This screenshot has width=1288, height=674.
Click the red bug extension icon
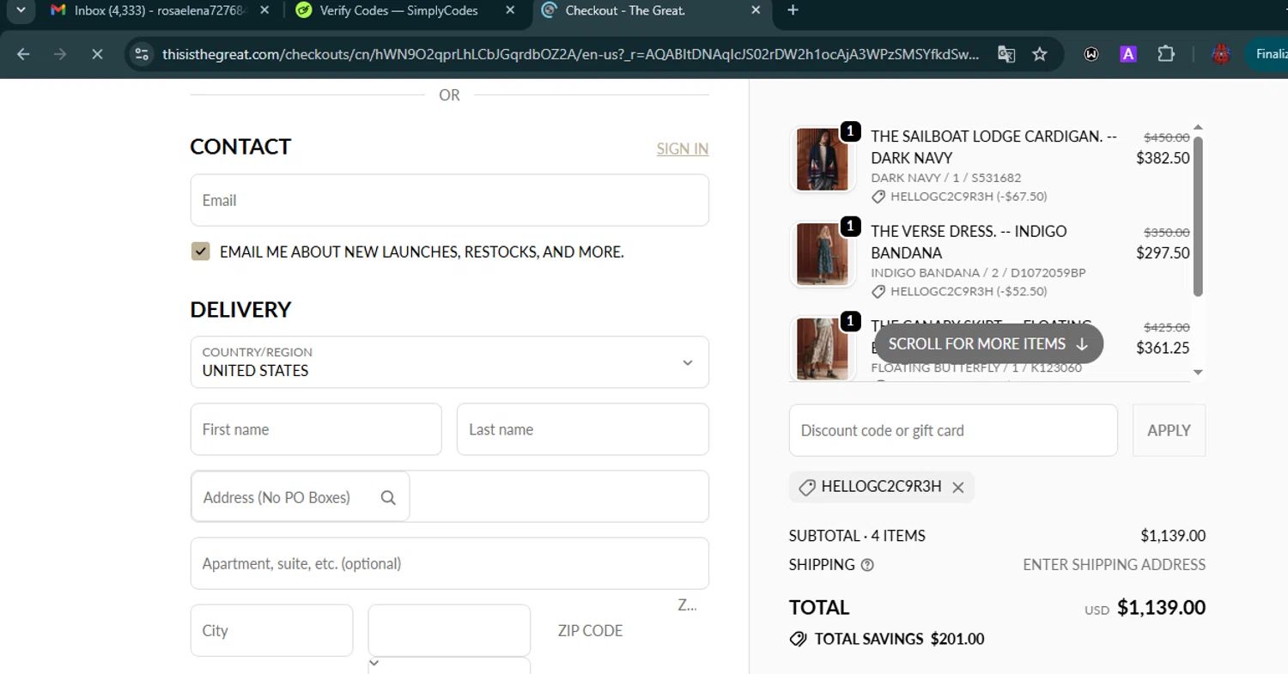[x=1221, y=54]
